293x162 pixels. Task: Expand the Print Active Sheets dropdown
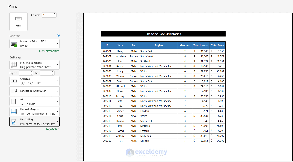pos(57,65)
